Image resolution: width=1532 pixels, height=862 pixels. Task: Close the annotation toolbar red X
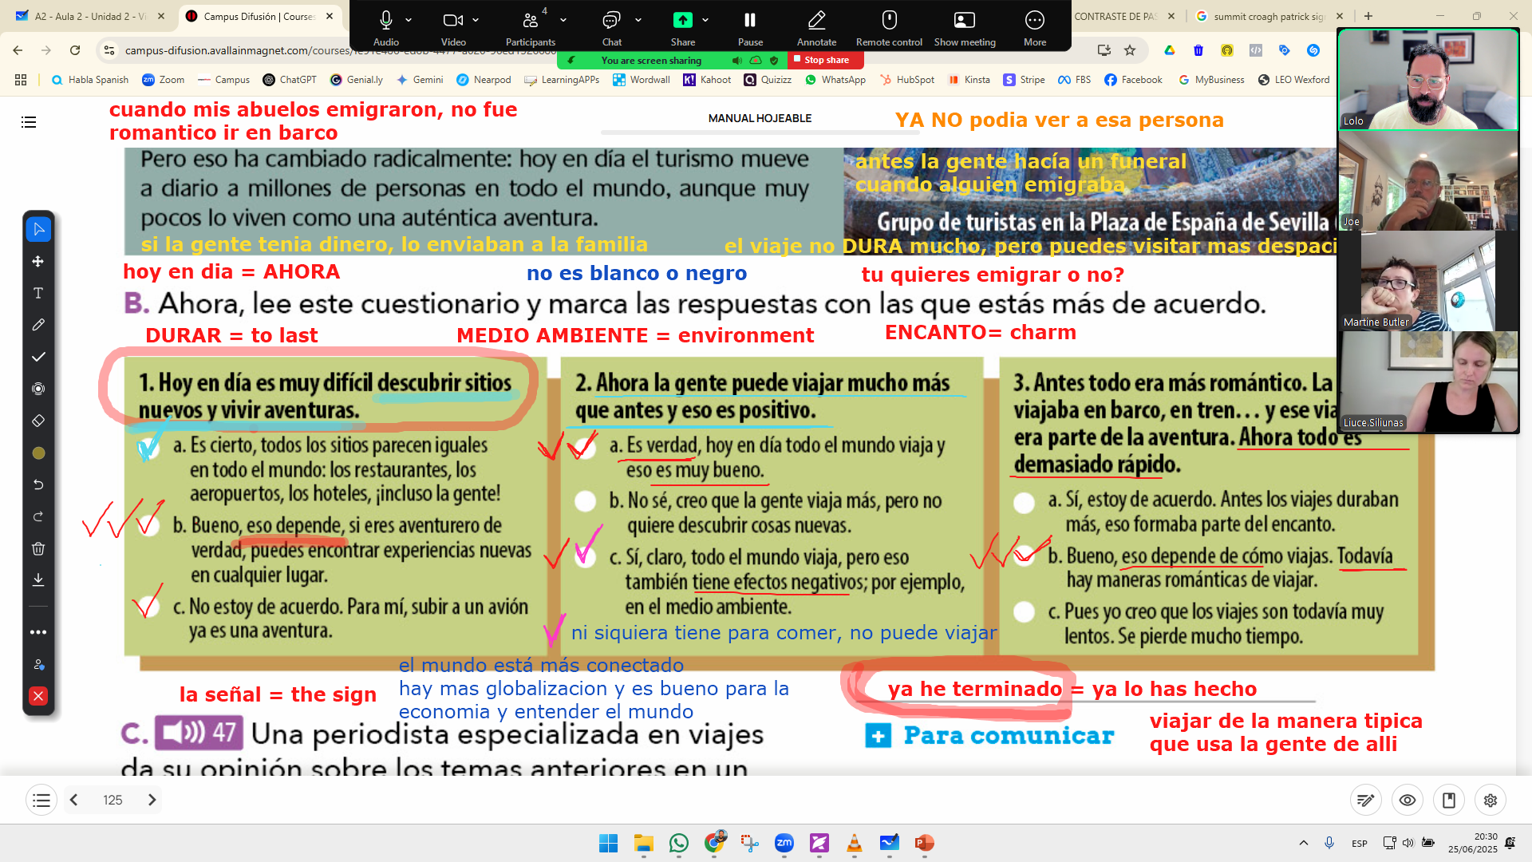click(38, 696)
